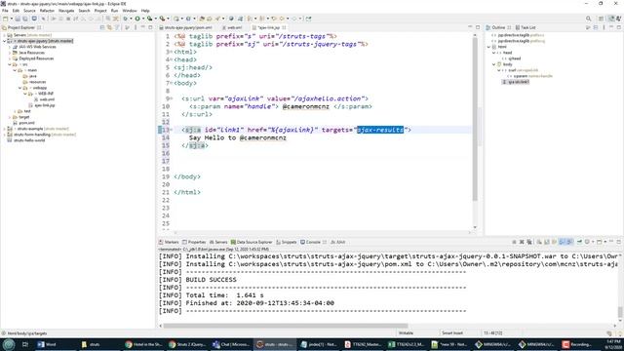Click the Console vertical scrollbar thumb
The width and height of the screenshot is (624, 351).
(x=620, y=312)
